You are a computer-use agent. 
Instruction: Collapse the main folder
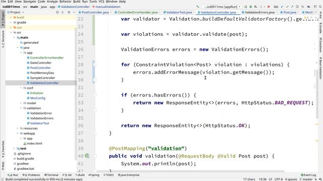click(14, 38)
